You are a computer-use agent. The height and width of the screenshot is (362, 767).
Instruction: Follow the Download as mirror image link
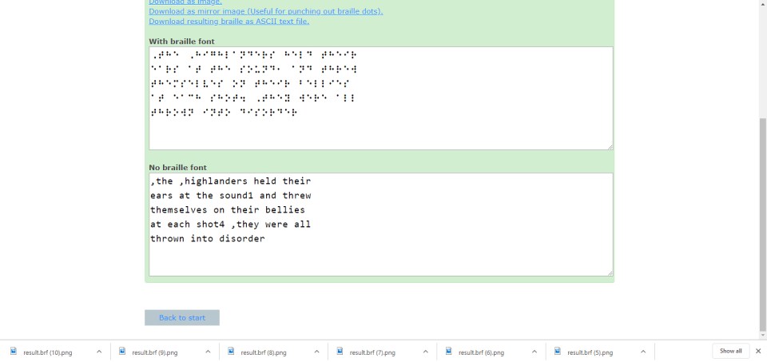(265, 11)
